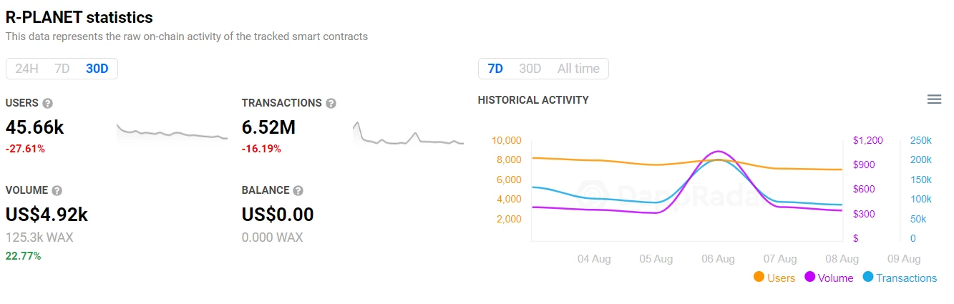Select the 30D statistics period tab
Viewport: 954px width, 304px height.
(97, 69)
